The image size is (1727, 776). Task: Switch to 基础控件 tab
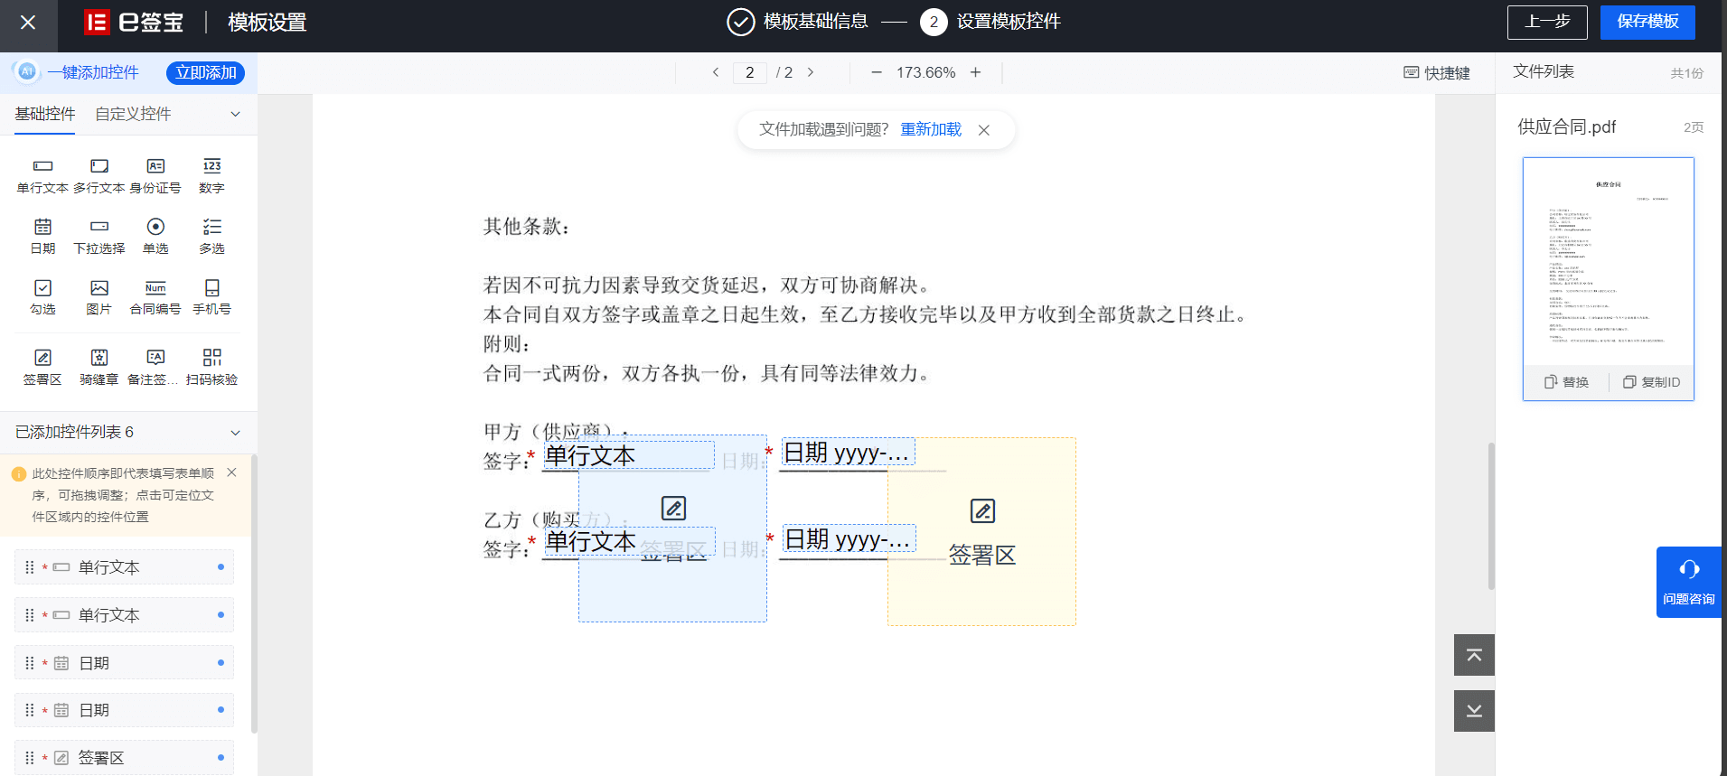point(45,114)
